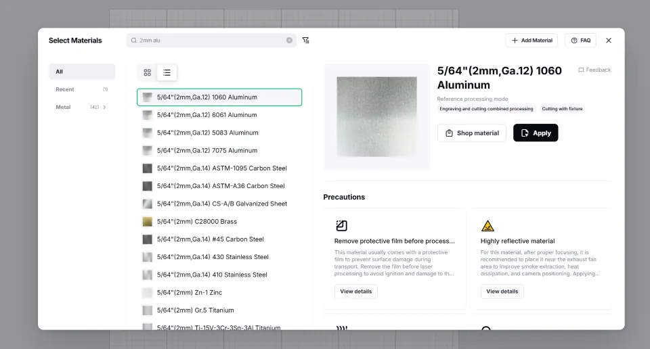Click the Galvanized Sheet thumbnail icon
The height and width of the screenshot is (349, 650).
pos(147,204)
